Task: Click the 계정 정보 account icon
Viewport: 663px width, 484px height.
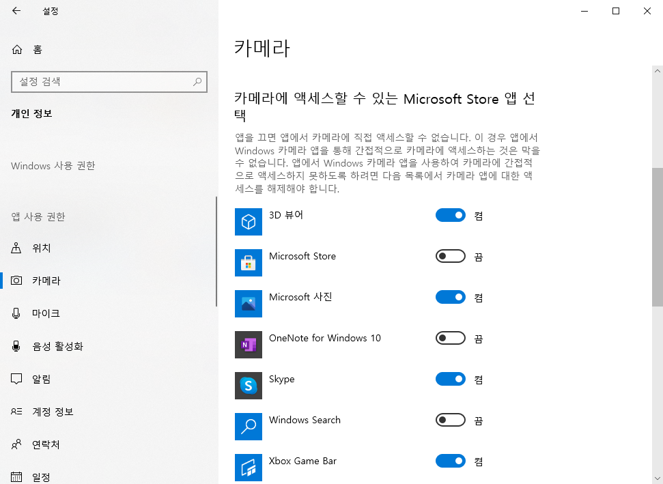Action: pos(16,411)
